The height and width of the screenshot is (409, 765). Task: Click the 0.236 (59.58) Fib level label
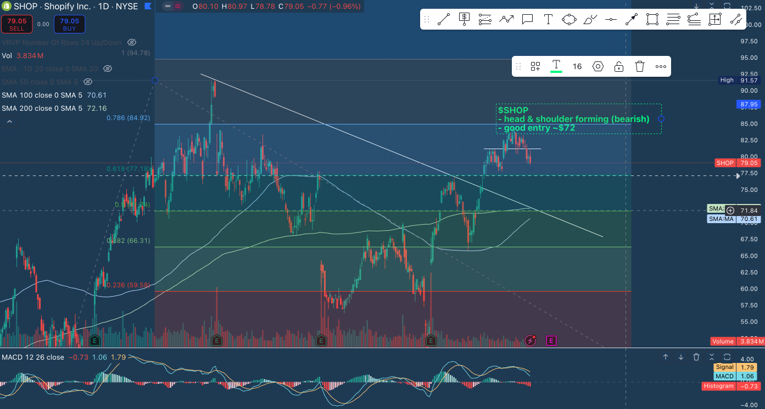(x=129, y=285)
